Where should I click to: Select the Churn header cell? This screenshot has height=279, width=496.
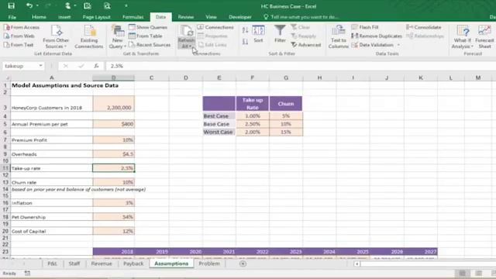[x=286, y=104]
